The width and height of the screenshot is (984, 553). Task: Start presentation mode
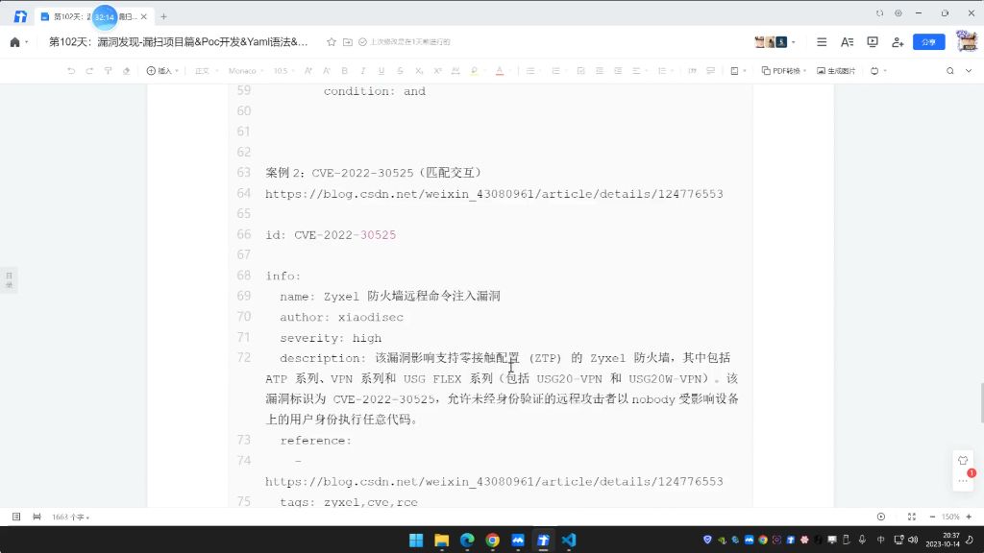pos(873,42)
